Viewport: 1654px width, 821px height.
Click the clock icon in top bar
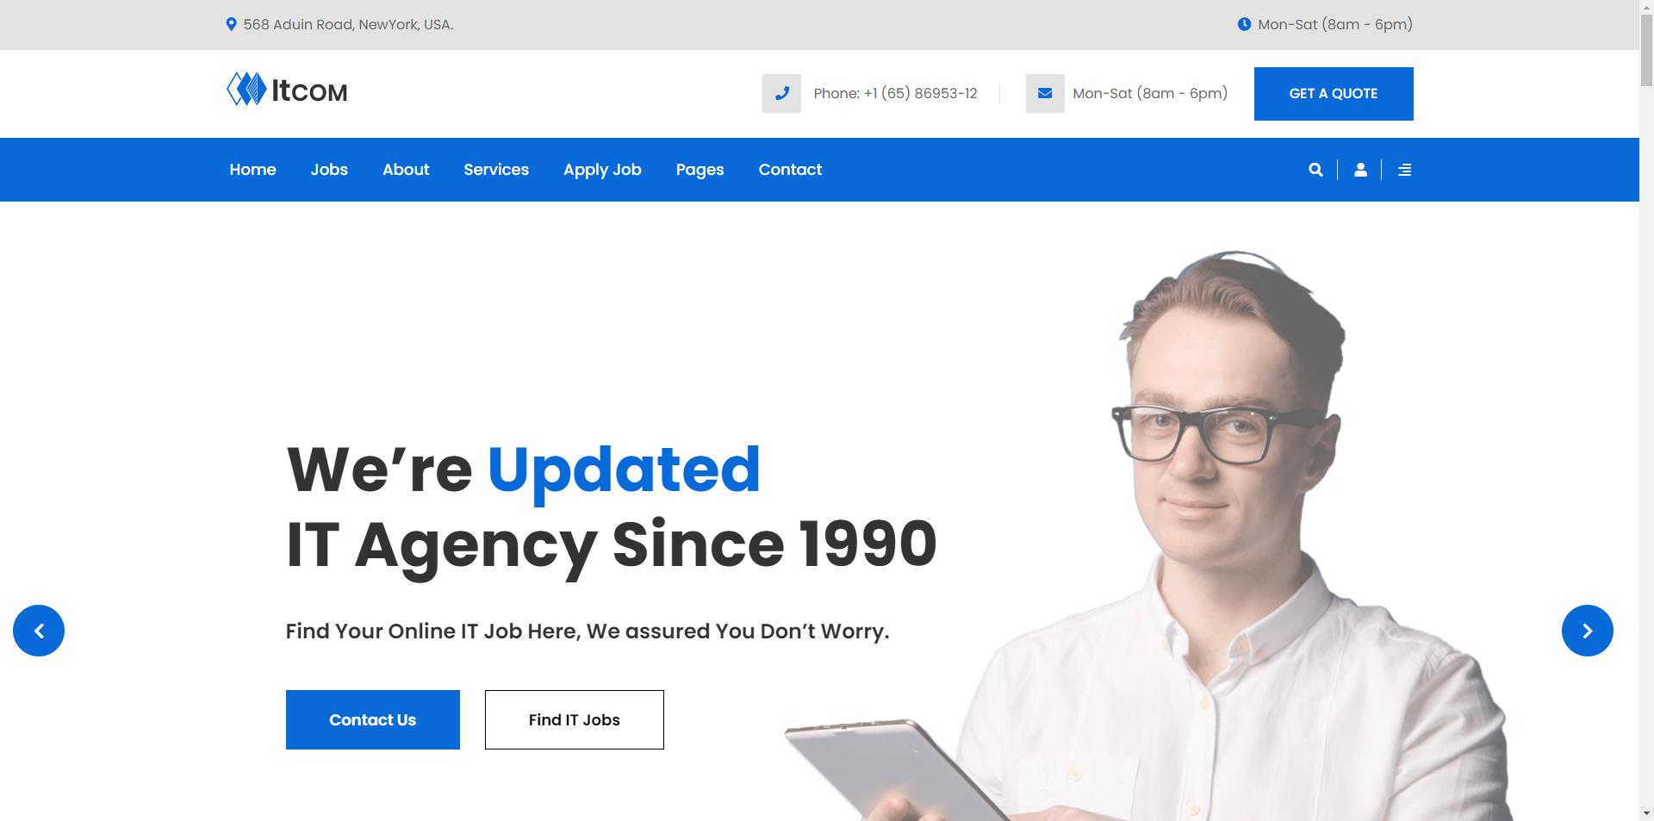[1244, 24]
